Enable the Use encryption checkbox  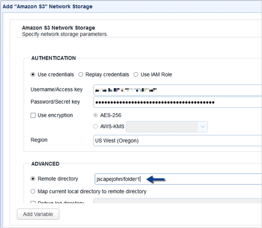pyautogui.click(x=33, y=115)
